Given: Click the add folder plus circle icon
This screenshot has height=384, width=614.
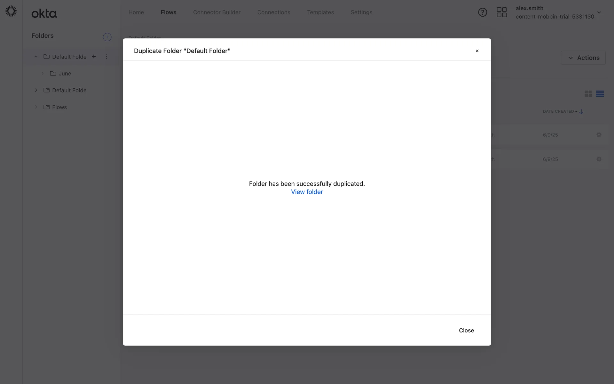Looking at the screenshot, I should (107, 37).
